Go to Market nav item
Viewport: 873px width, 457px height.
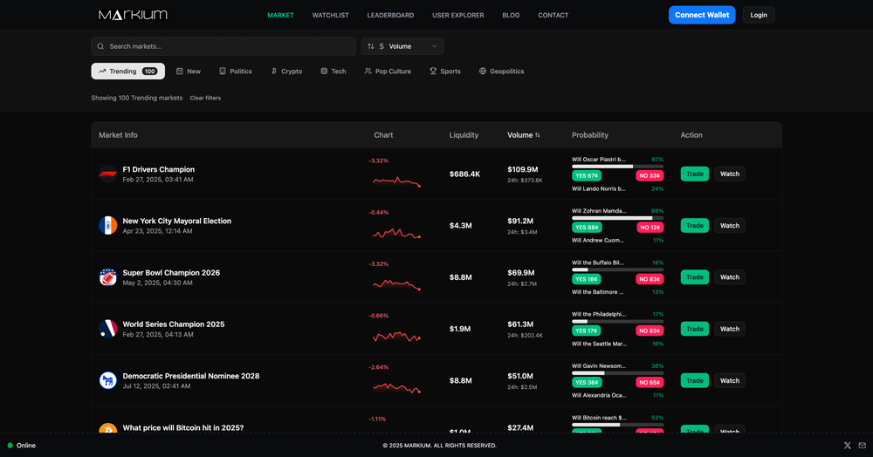280,15
